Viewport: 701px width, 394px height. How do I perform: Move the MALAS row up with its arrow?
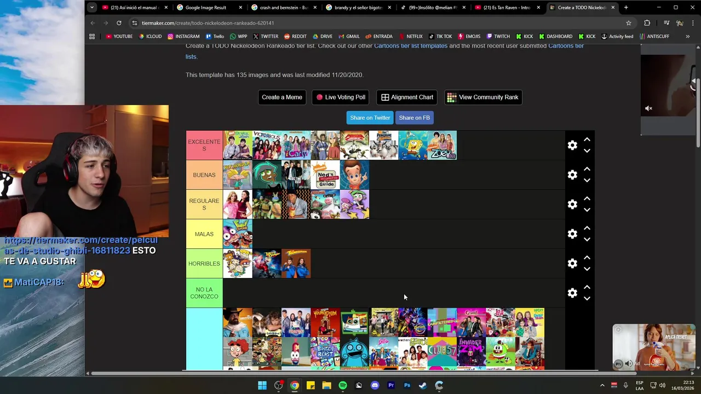coord(587,228)
